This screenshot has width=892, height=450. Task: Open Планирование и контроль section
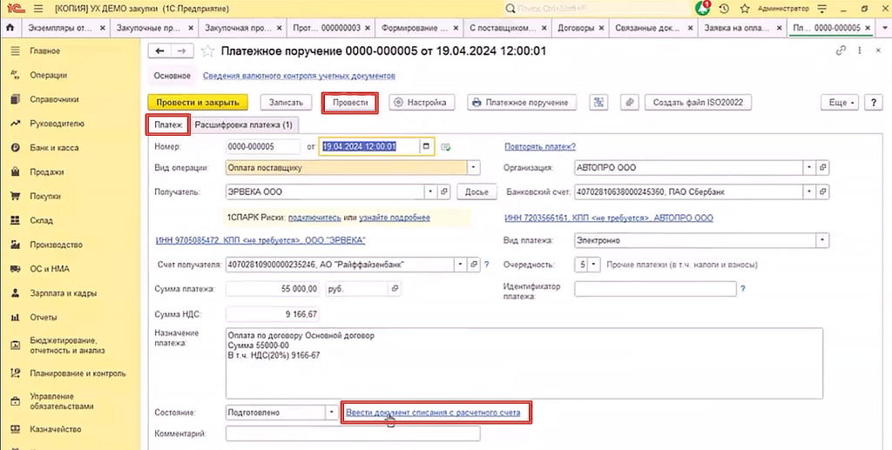pyautogui.click(x=78, y=374)
